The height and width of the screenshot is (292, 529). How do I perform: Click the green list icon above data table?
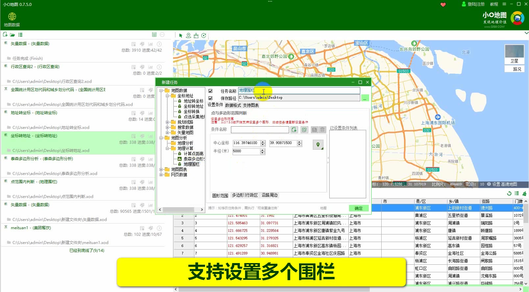coord(517,193)
